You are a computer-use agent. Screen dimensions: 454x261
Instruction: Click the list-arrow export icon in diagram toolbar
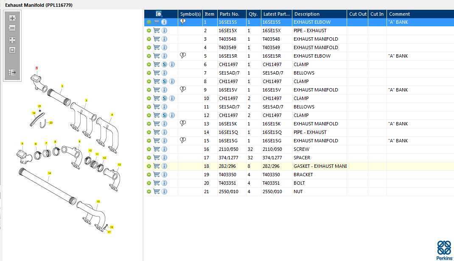coord(12,72)
